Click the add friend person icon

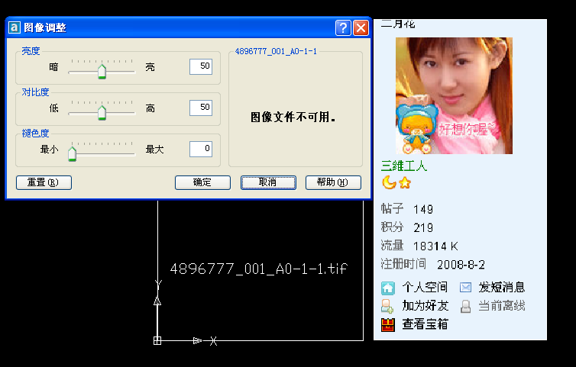pos(387,306)
